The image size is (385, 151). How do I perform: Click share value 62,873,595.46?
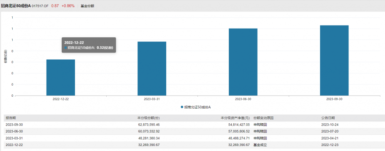coord(149,125)
